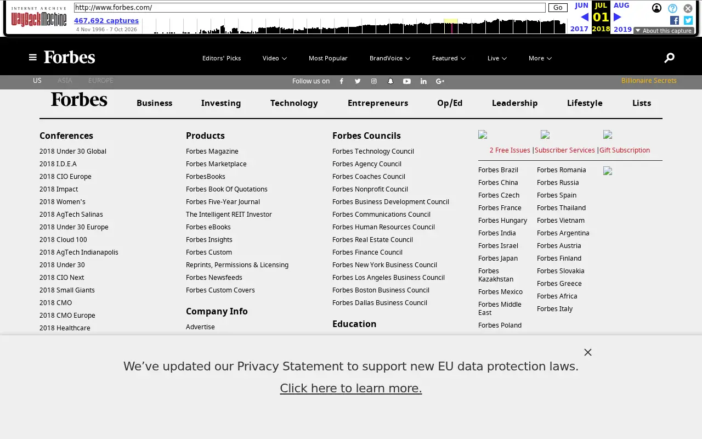702x439 pixels.
Task: Open the Lists section
Action: point(642,103)
